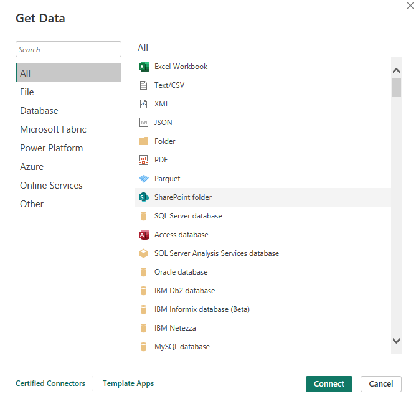Click the Text/CSV file icon
Viewport: 416px width, 404px height.
[143, 85]
